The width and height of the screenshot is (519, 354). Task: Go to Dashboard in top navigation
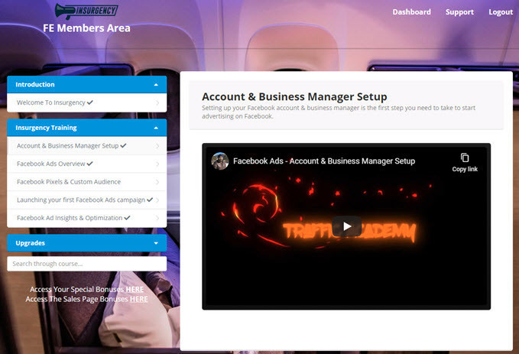point(412,12)
